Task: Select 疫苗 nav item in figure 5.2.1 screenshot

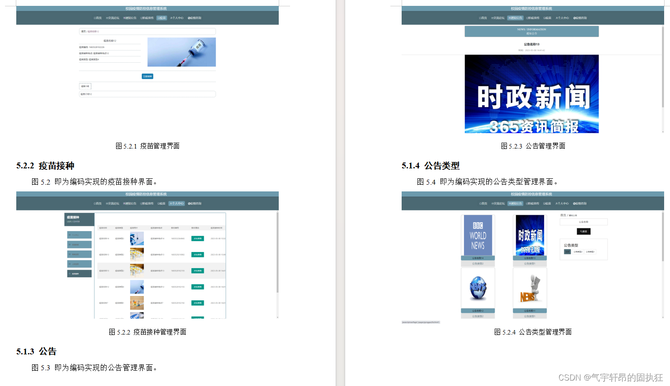Action: [162, 18]
